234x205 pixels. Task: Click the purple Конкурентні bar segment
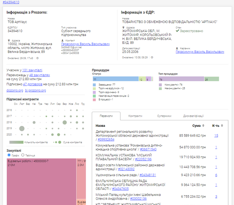click(x=181, y=79)
